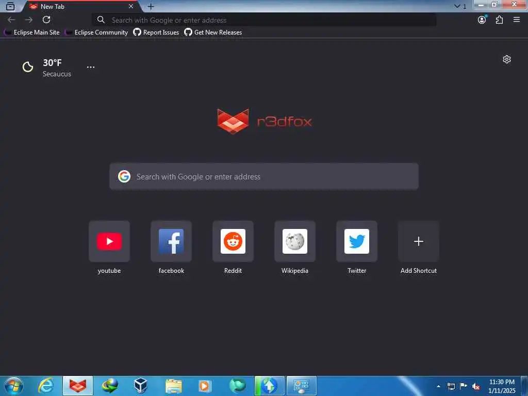Screen dimensions: 528x396
Task: Click the muted volume tray icon
Action: [476, 387]
